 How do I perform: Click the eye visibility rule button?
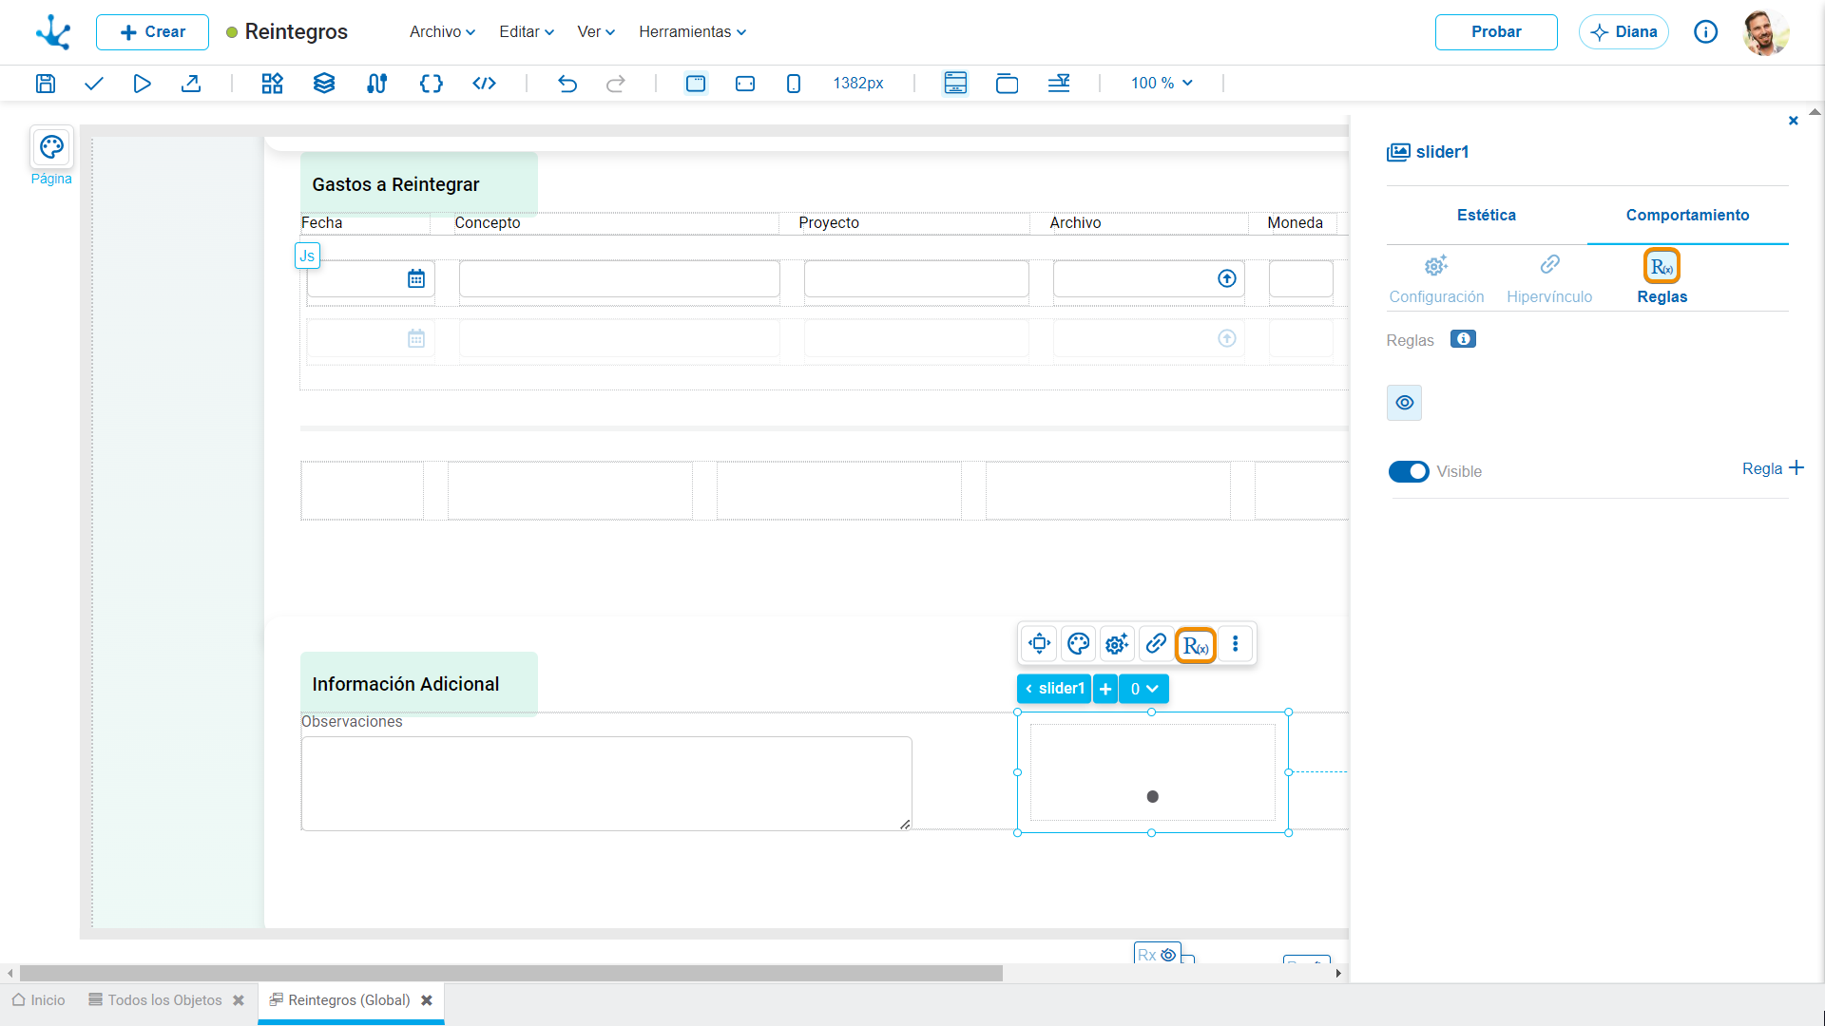(x=1404, y=403)
